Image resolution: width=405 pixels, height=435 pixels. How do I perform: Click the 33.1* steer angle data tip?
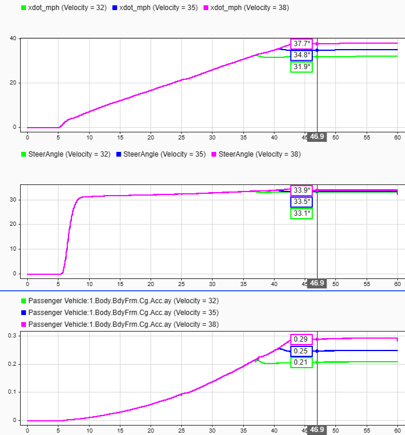tap(302, 213)
